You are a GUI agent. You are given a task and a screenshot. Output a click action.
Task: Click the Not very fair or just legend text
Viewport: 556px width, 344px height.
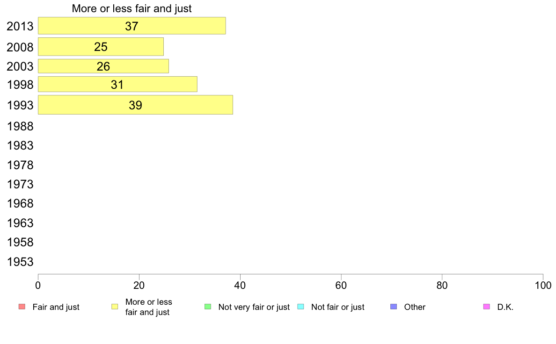[x=254, y=307]
